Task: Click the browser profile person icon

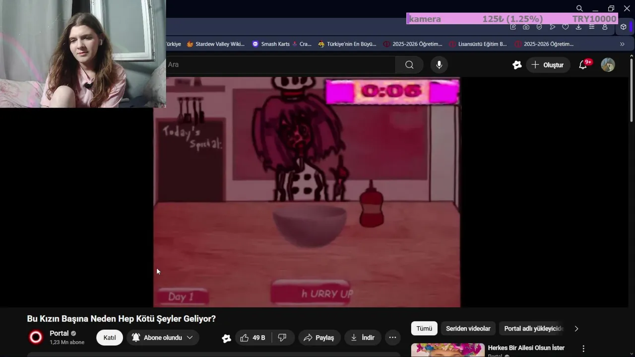Action: point(605,27)
